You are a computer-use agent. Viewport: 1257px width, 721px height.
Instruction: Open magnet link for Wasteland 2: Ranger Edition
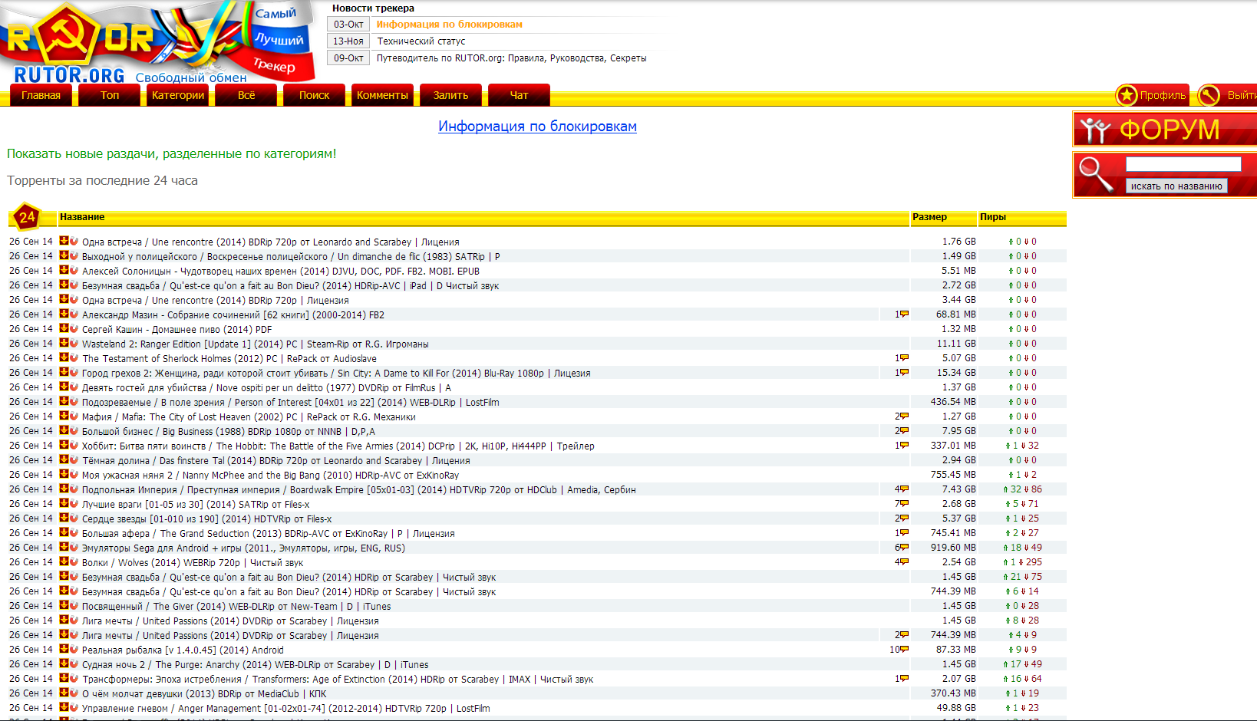point(74,343)
